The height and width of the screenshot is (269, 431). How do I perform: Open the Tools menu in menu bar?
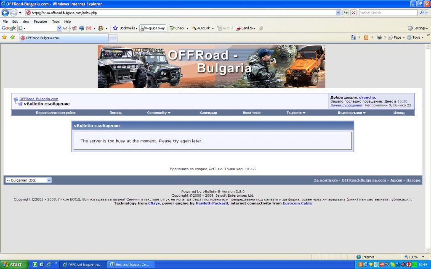click(x=56, y=21)
